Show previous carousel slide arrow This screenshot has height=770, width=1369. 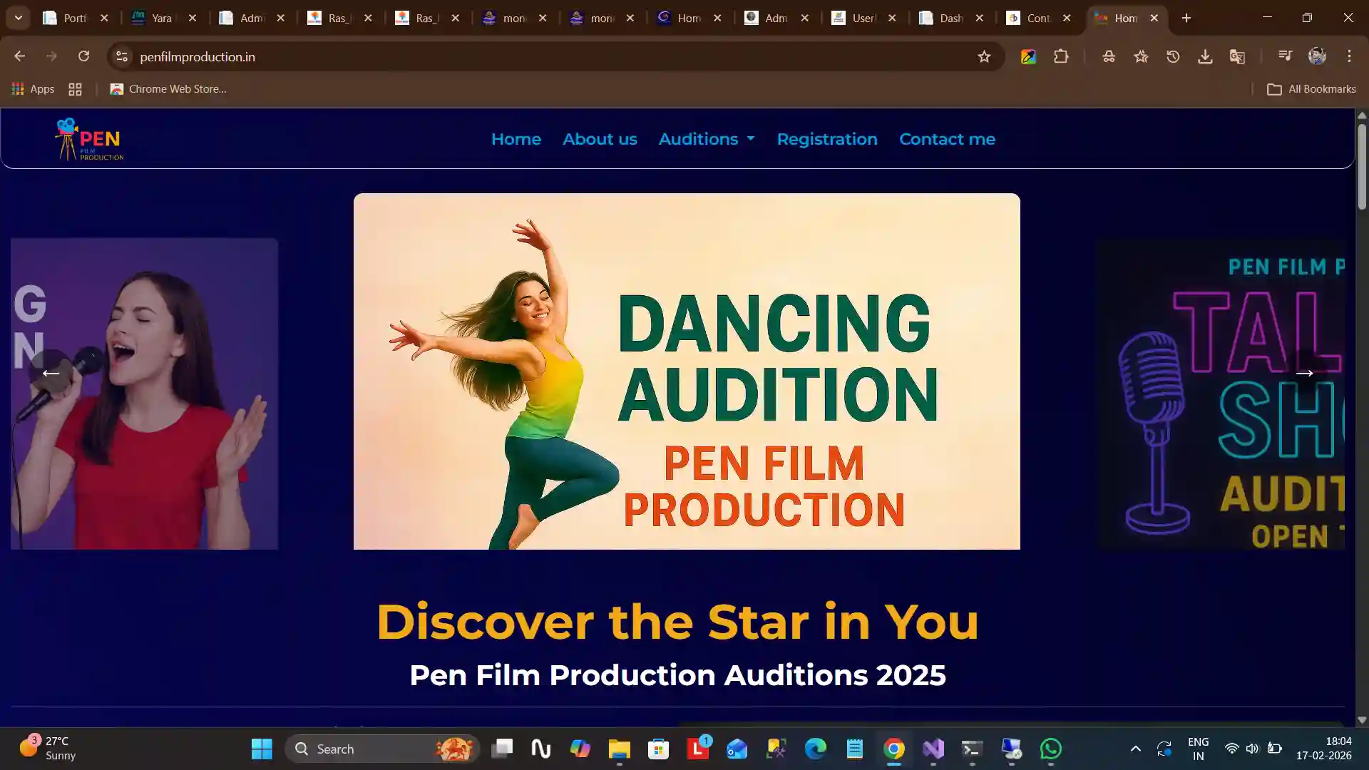pyautogui.click(x=51, y=373)
